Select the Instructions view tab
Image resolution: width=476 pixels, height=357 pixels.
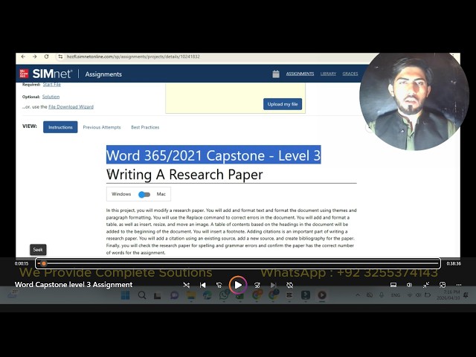click(60, 127)
